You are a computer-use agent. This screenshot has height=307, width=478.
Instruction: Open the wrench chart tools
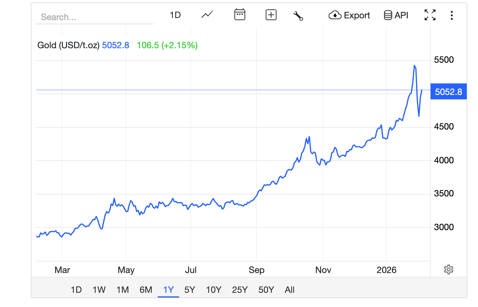[x=298, y=15]
